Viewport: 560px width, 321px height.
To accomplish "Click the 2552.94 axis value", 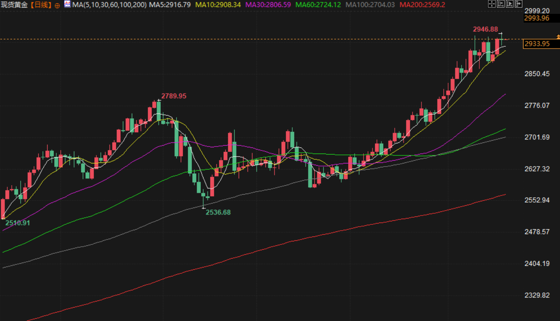I will point(537,200).
